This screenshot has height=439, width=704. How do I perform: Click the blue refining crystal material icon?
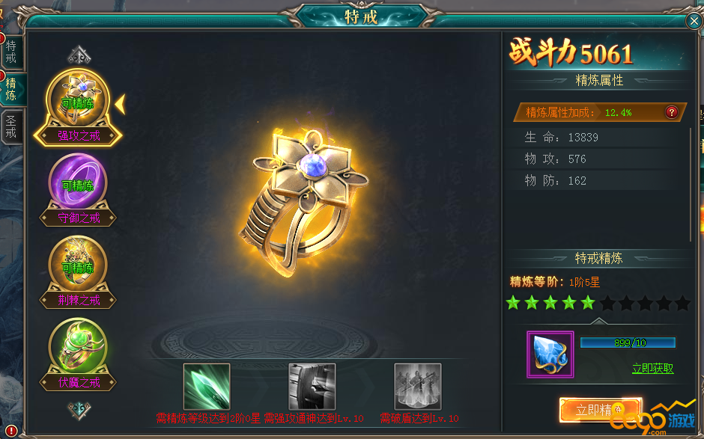550,354
